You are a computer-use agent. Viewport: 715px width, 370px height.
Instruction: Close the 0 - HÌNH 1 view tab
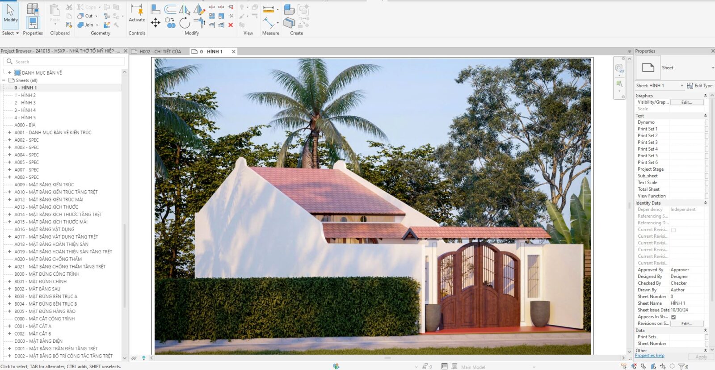coord(233,51)
